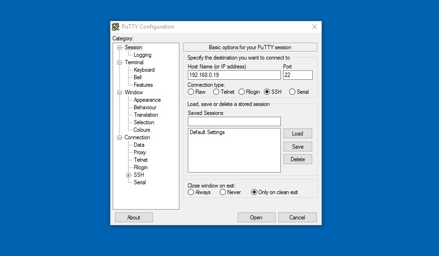Open the Session category
The height and width of the screenshot is (256, 439).
click(x=133, y=47)
